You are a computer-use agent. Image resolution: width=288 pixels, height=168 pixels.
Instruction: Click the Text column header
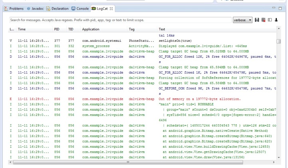(x=217, y=29)
